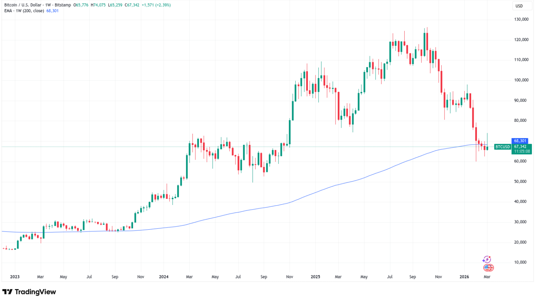Viewport: 537px width, 302px height.
Task: Click the 2025 label on the time axis
Action: coord(315,277)
